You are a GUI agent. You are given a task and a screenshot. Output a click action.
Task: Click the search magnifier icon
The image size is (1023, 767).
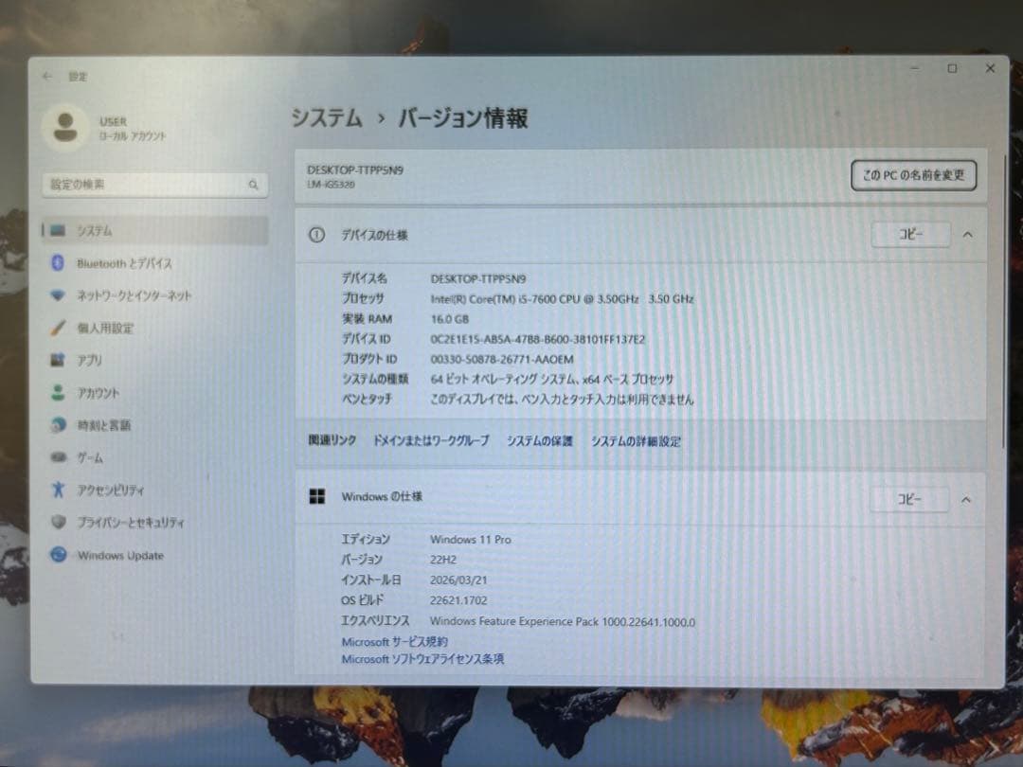253,186
